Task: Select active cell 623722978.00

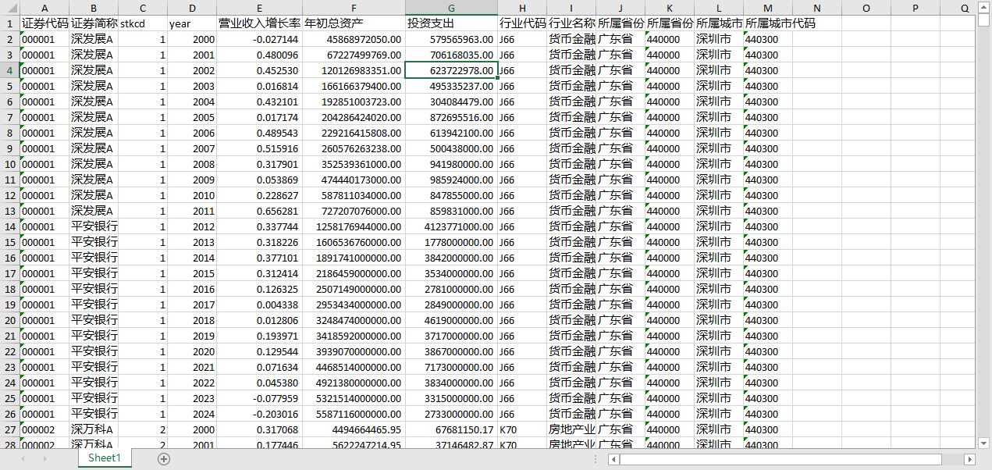Action: coord(451,70)
